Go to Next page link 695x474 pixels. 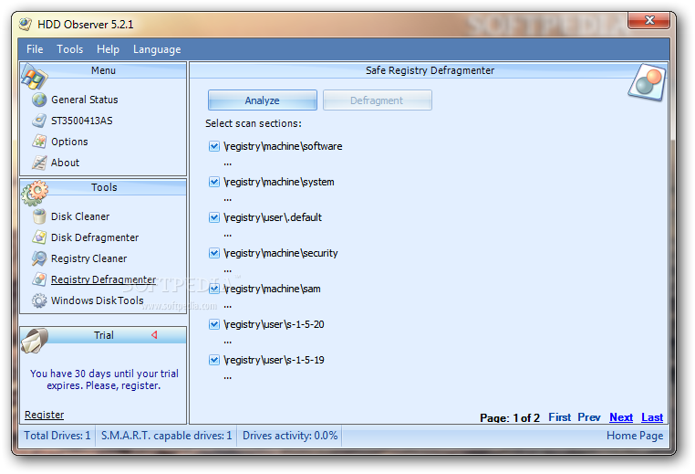(x=621, y=417)
